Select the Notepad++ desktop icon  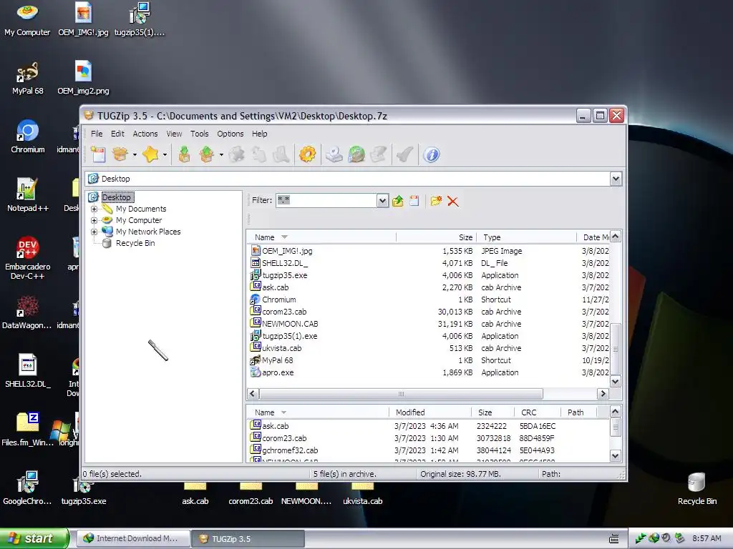pos(28,195)
